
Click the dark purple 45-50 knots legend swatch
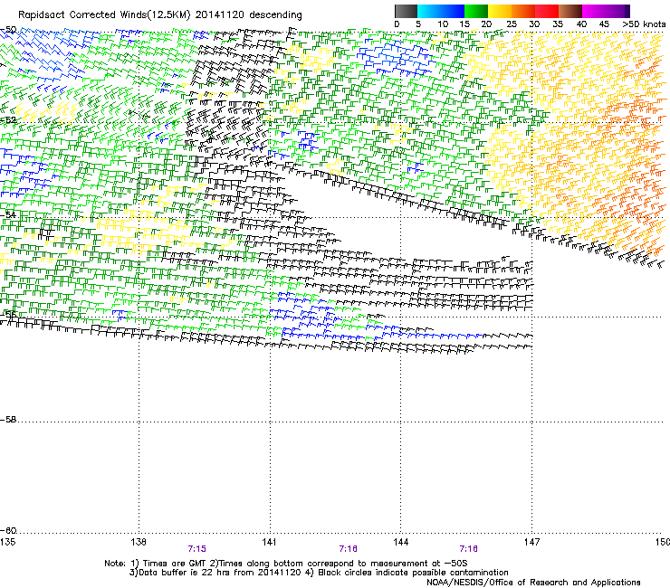click(x=617, y=11)
